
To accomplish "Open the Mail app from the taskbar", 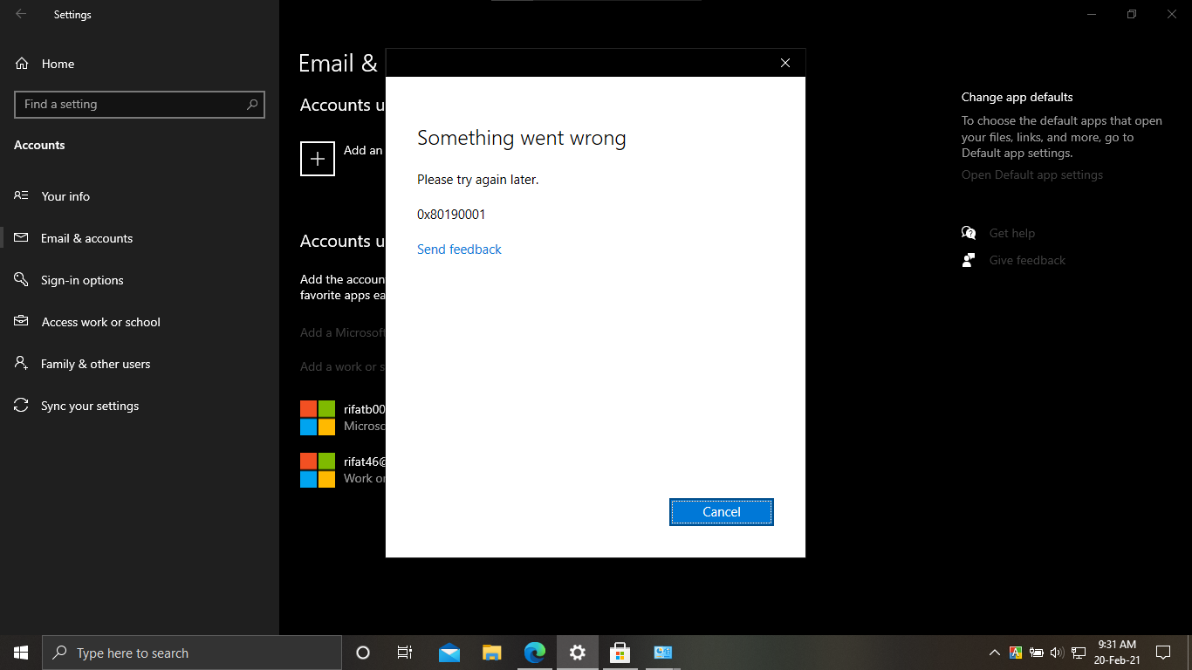I will (449, 652).
